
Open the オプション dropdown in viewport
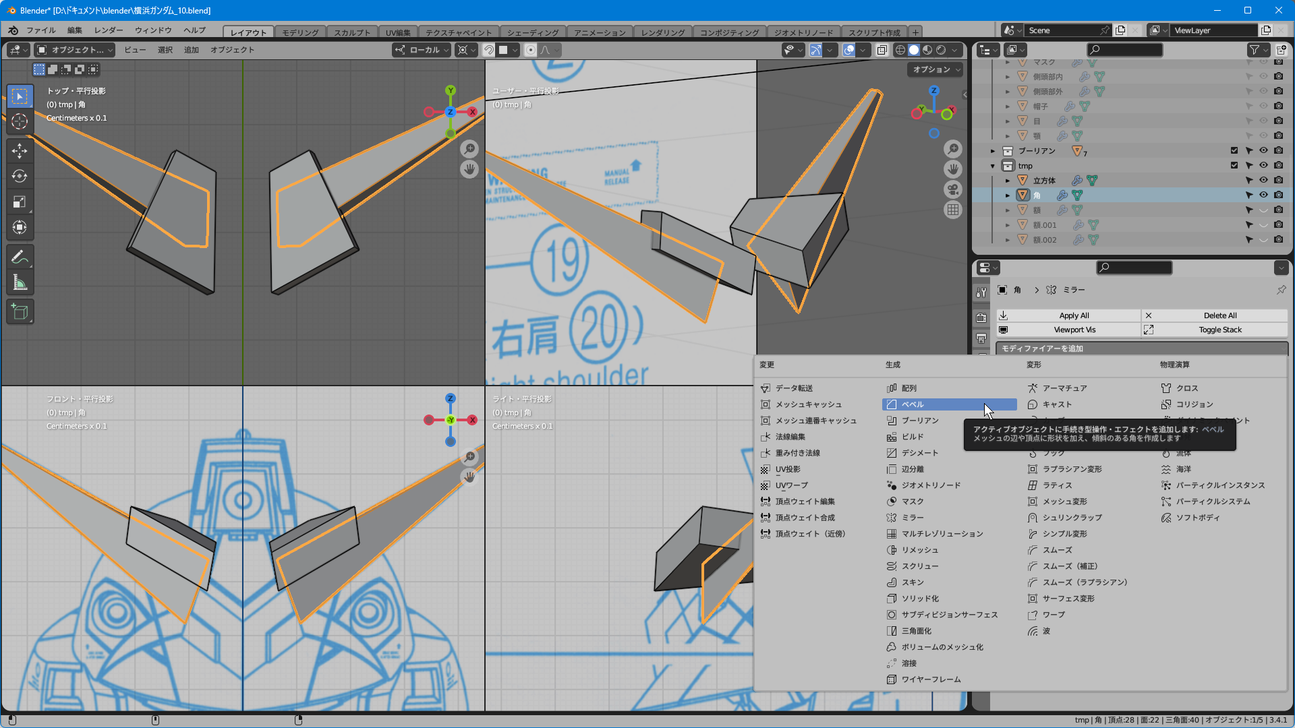click(x=935, y=69)
